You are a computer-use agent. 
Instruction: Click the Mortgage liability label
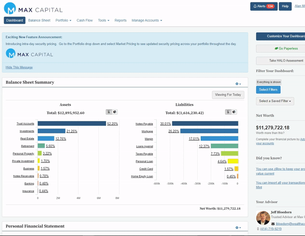(x=147, y=131)
